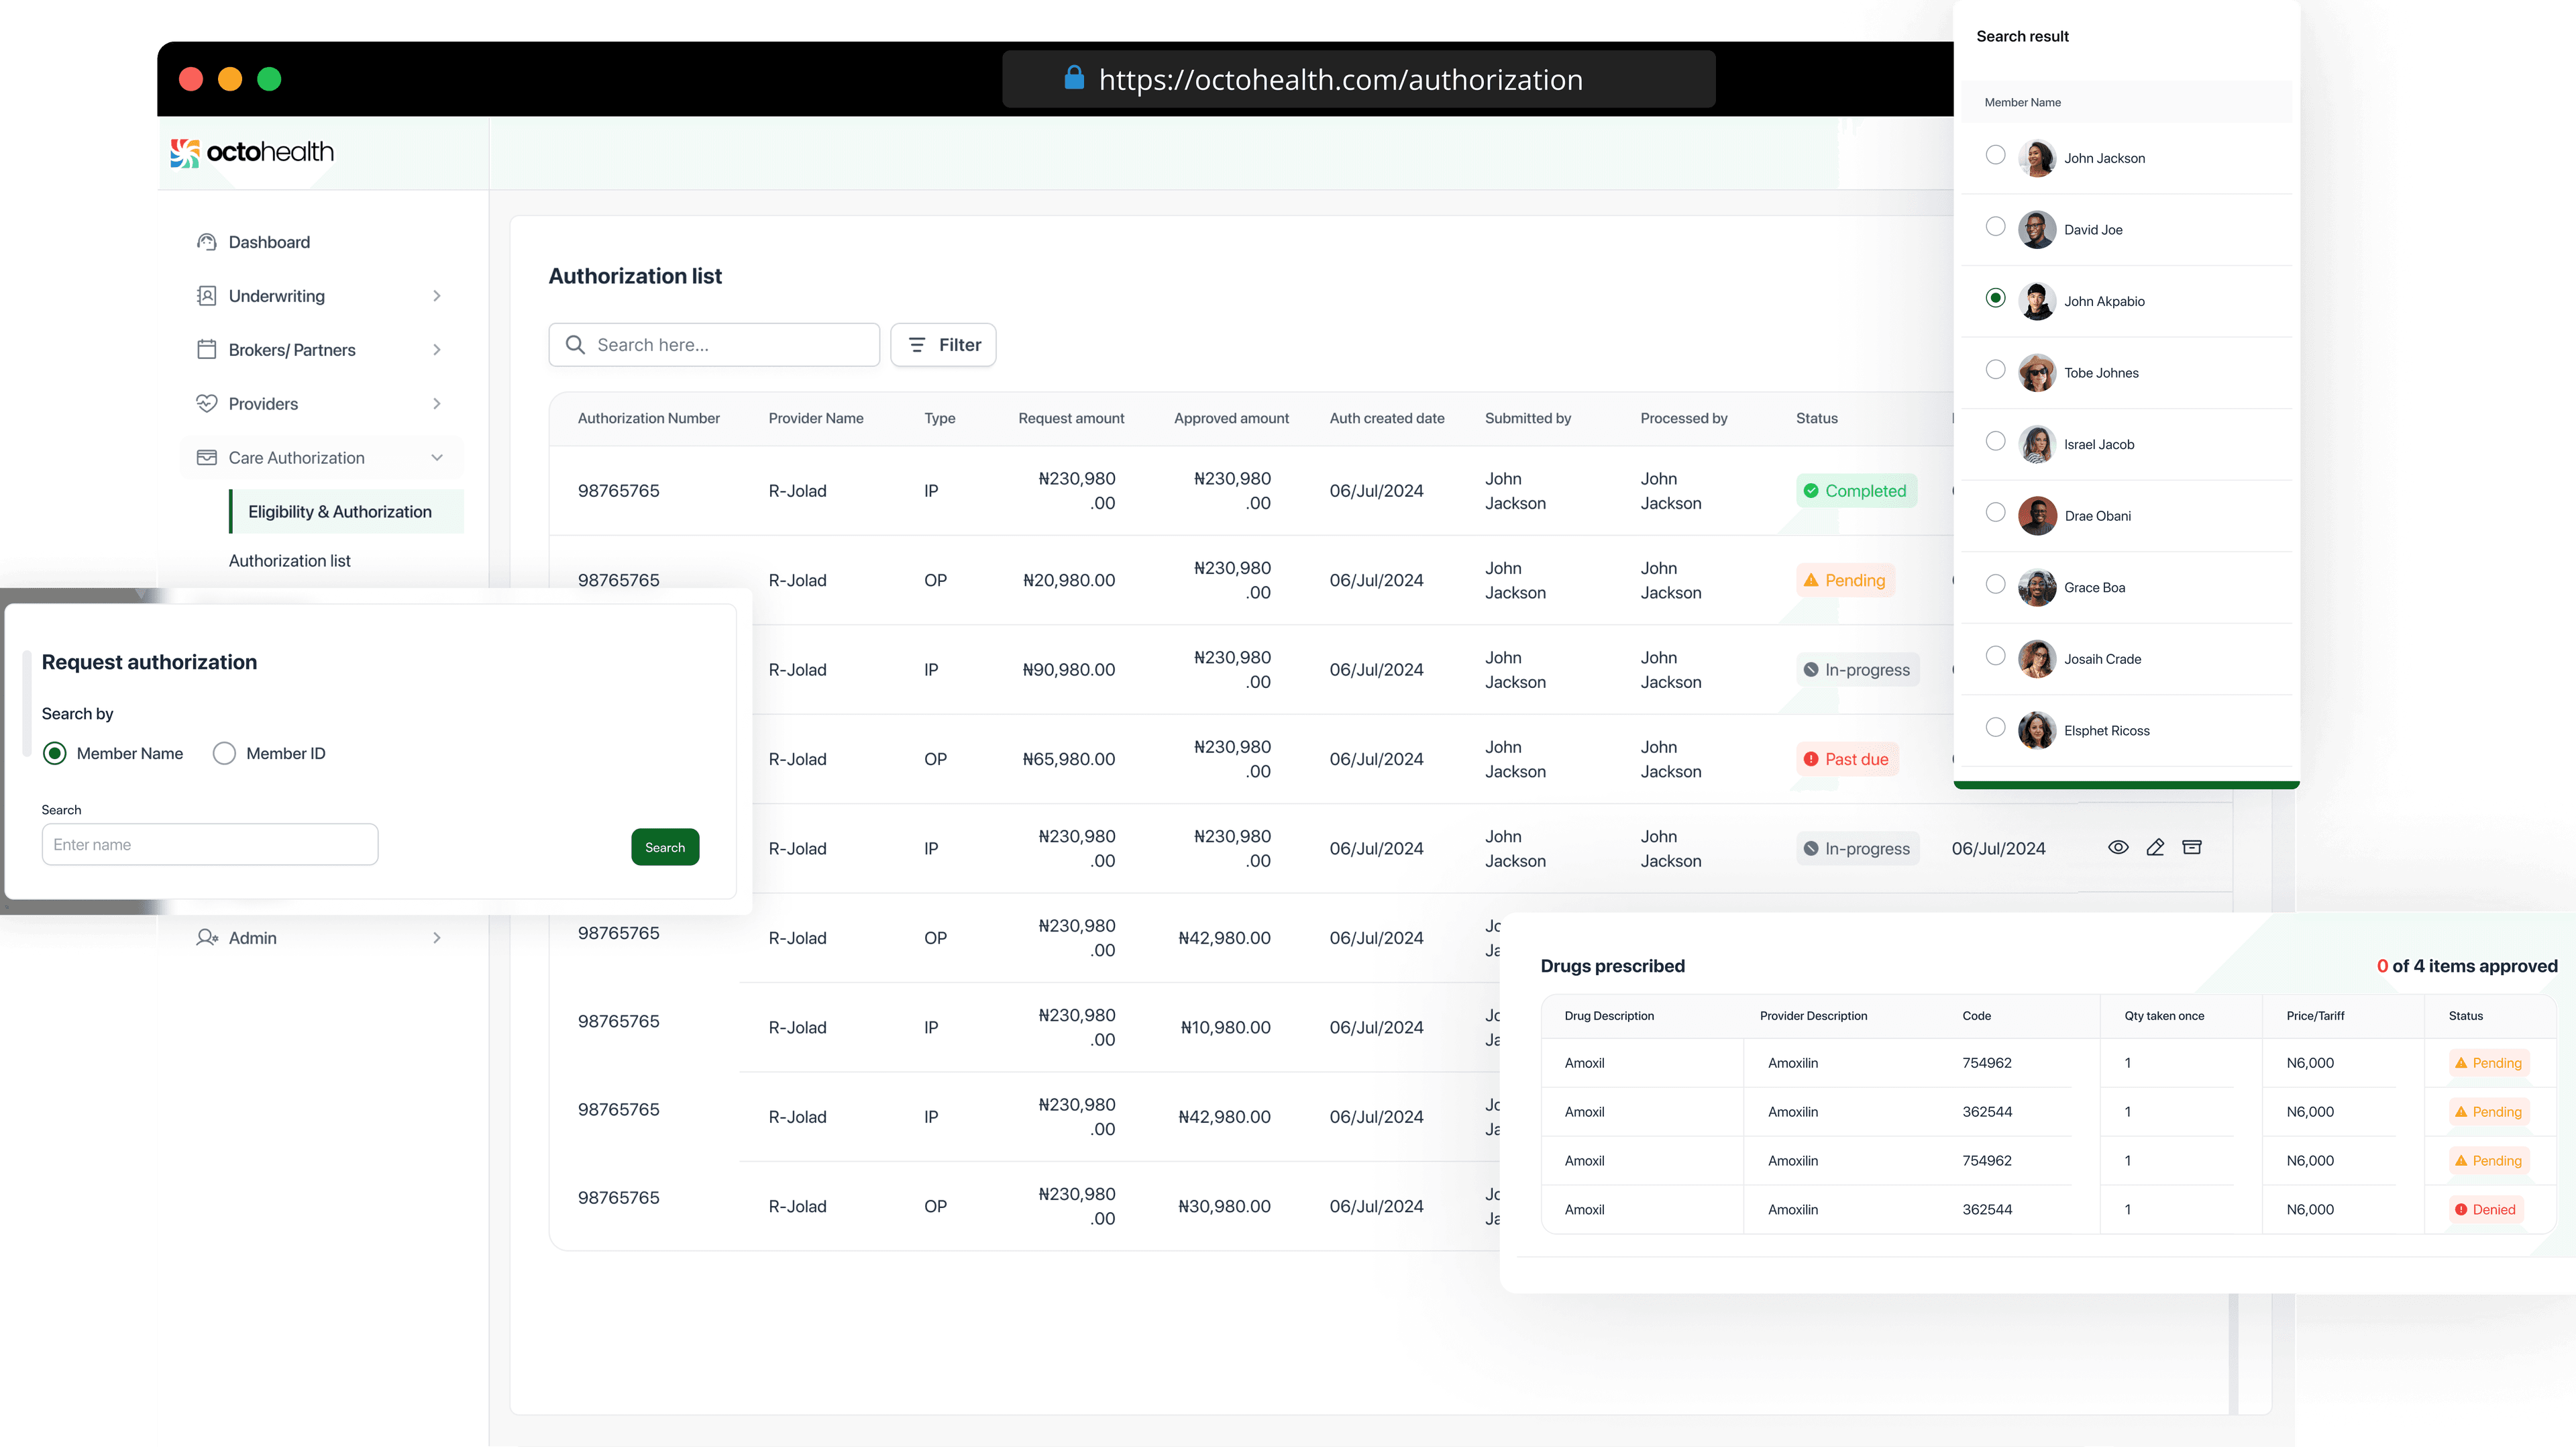
Task: Expand the Admin menu chevron
Action: click(437, 938)
